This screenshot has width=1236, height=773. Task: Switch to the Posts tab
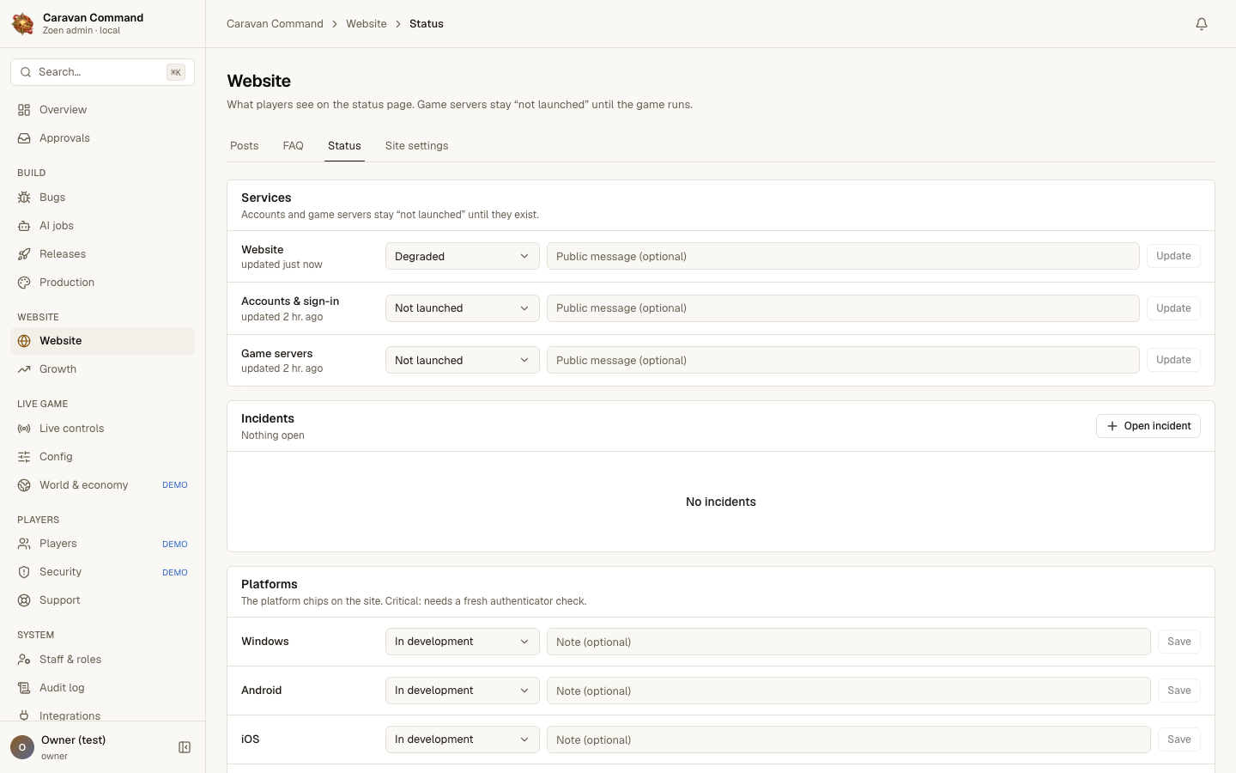pos(245,146)
